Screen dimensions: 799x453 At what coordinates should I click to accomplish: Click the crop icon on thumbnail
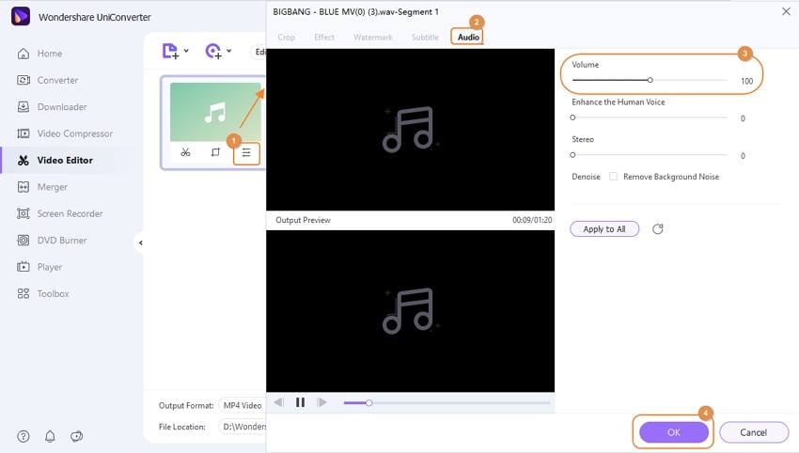tap(215, 152)
